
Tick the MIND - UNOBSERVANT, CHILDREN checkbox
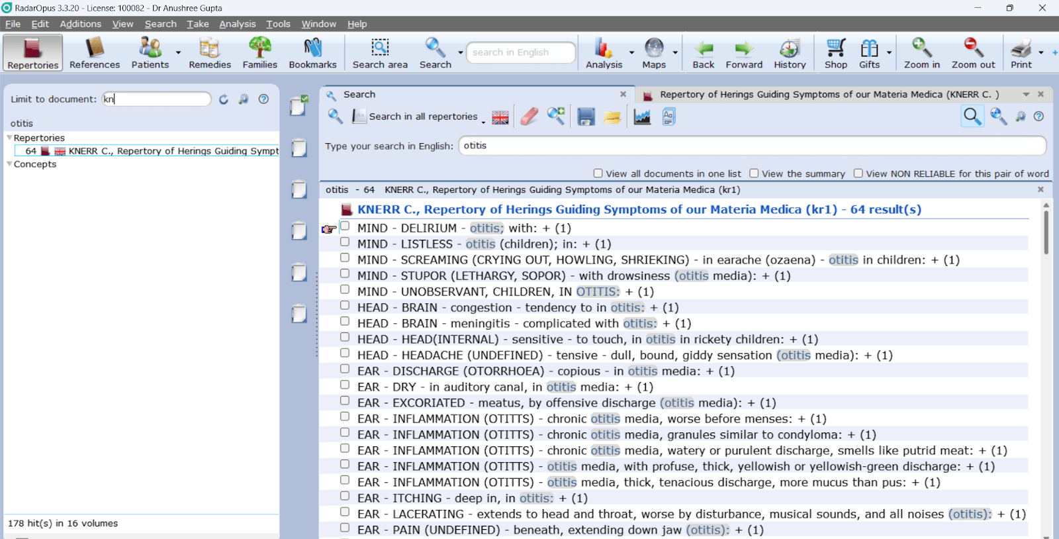345,290
